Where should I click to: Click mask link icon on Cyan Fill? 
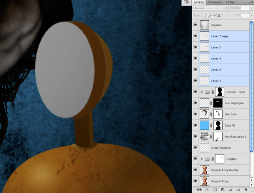click(211, 125)
